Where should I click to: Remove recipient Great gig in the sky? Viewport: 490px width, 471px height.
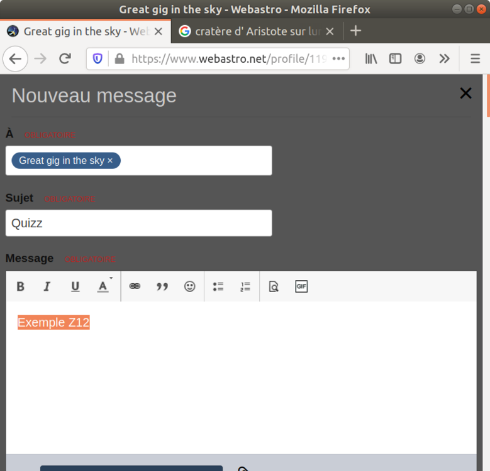[x=110, y=161]
